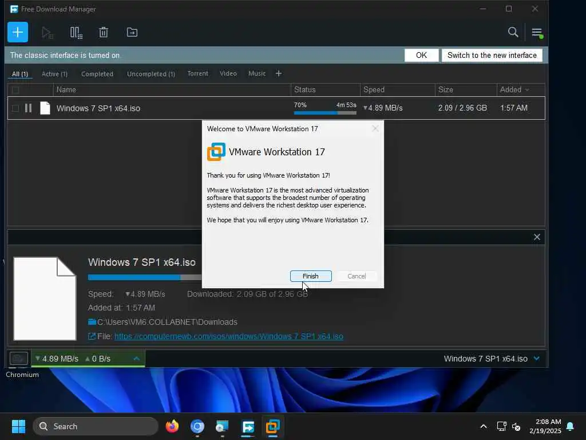Open the search magnifier in Free Download Manager

point(513,32)
